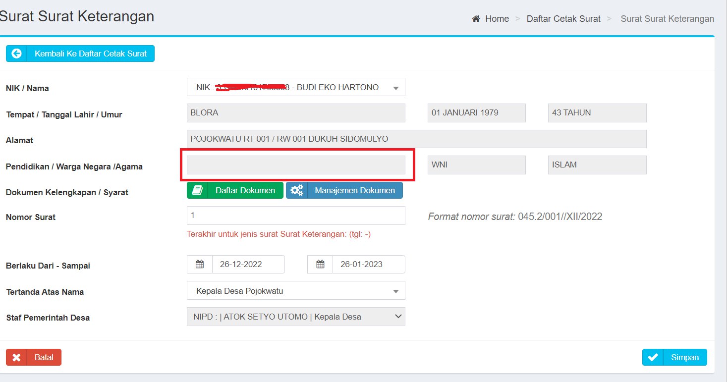The height and width of the screenshot is (382, 727).
Task: Select the highlighted empty Pendidikan field
Action: pyautogui.click(x=295, y=164)
